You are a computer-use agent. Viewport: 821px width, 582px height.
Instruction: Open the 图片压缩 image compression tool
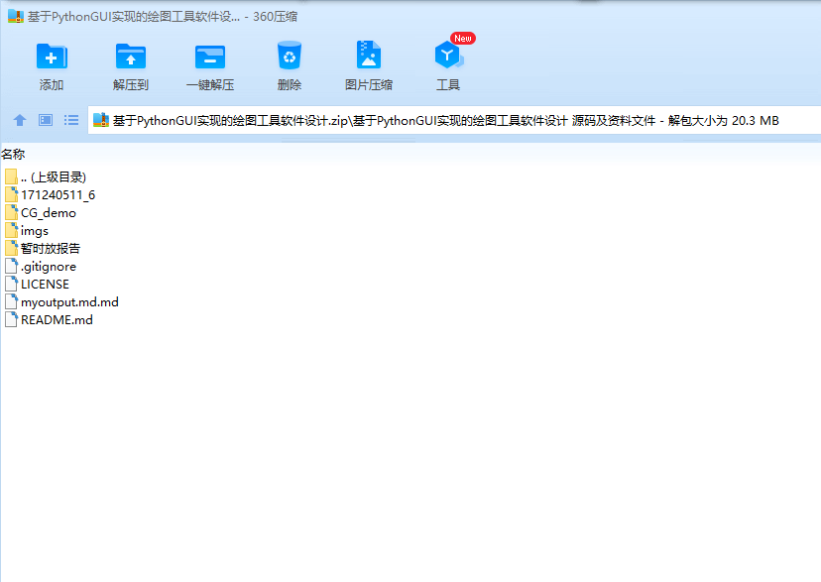pos(369,55)
